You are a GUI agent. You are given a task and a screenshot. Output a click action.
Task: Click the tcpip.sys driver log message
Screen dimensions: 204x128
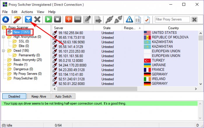(x=65, y=104)
